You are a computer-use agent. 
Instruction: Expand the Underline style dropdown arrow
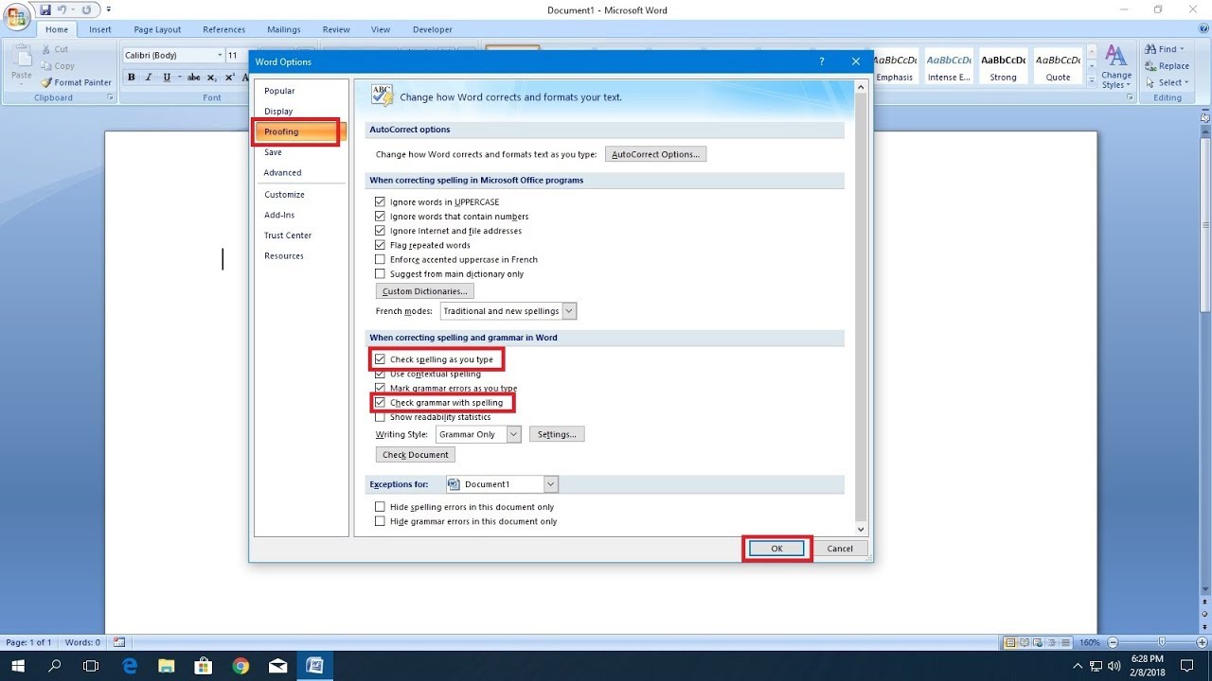point(179,78)
